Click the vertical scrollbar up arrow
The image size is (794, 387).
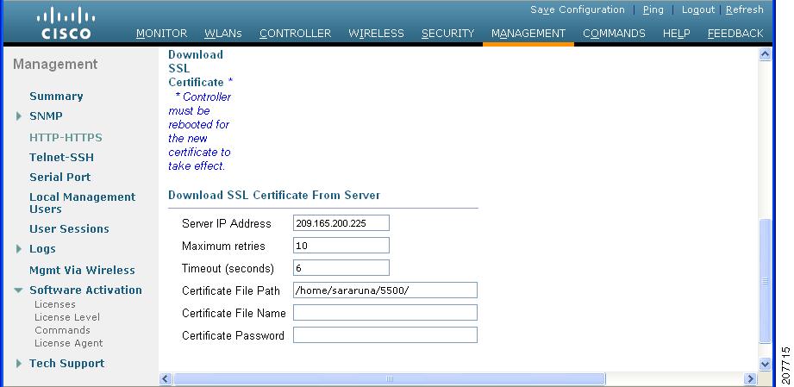(765, 55)
